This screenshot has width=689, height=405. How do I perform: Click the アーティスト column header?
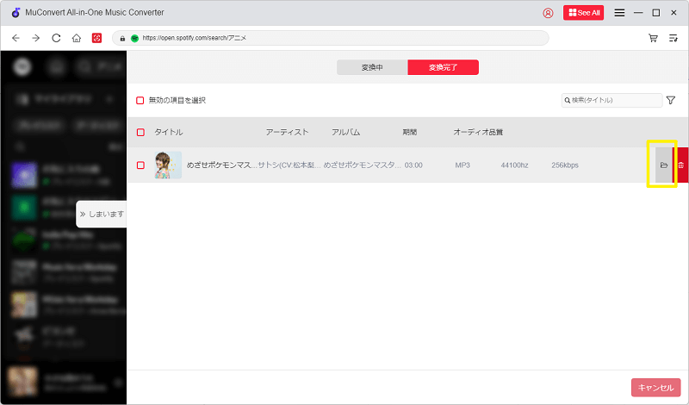tap(287, 133)
